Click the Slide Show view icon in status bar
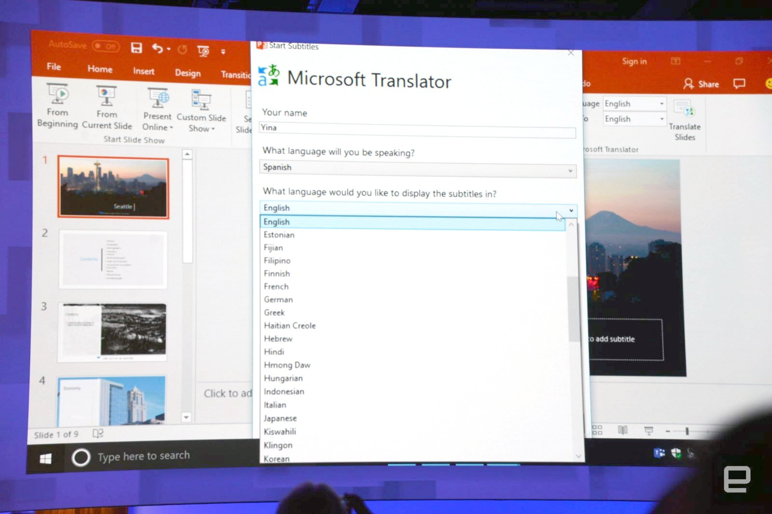 (648, 430)
